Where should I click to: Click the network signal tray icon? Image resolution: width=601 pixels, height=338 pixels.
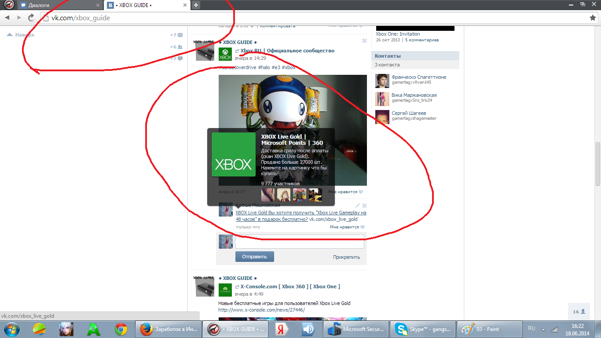click(555, 329)
